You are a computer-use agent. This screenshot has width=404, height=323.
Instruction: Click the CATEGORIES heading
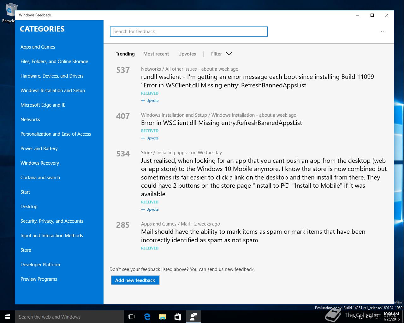[x=42, y=29]
